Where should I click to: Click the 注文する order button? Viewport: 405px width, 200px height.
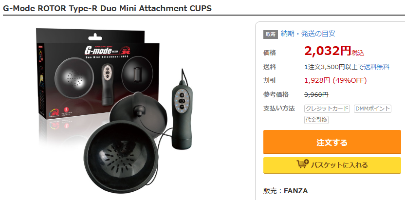point(332,142)
